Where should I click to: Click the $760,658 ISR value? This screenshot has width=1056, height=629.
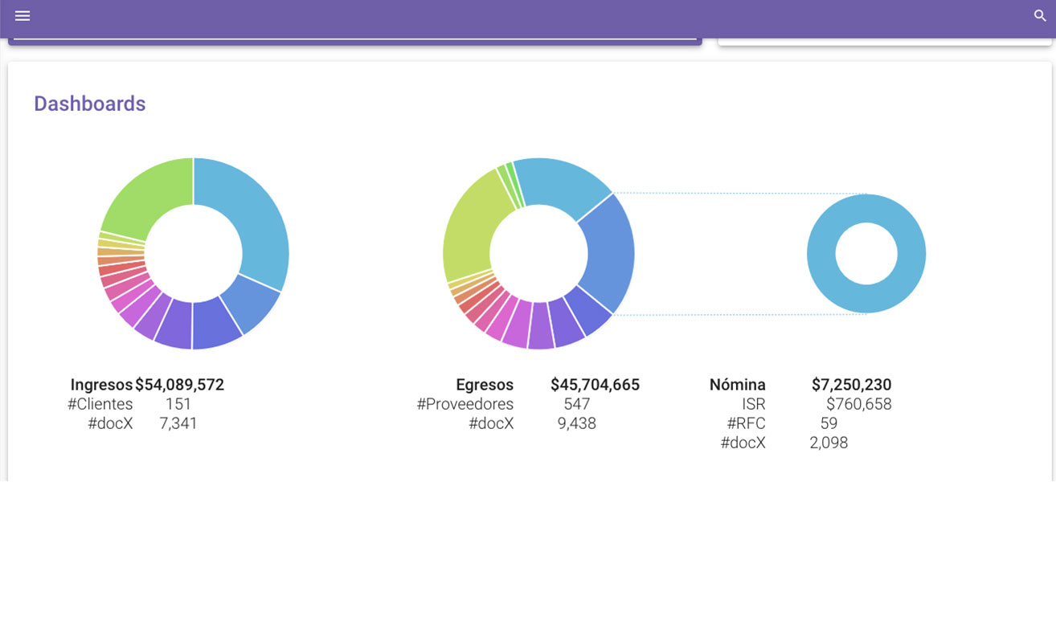(x=859, y=404)
